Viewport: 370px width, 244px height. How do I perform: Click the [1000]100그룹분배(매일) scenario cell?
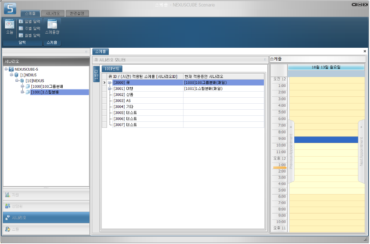(223, 83)
